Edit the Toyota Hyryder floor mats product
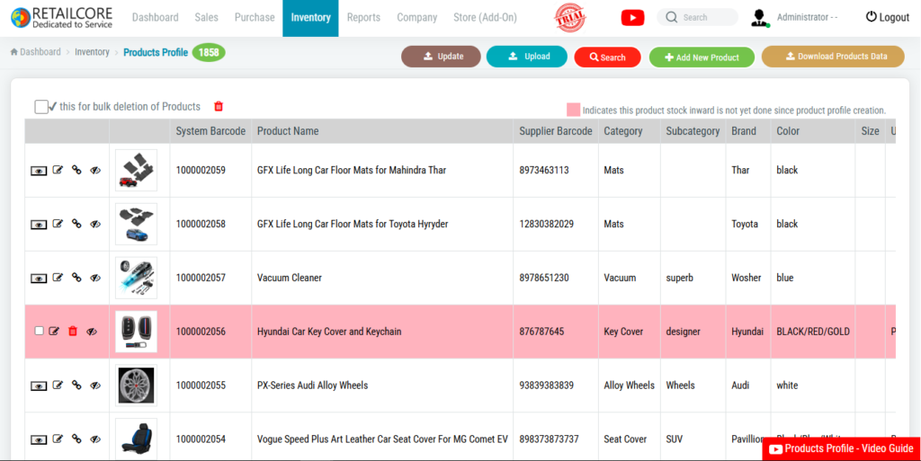Screen dimensions: 921x461 (58, 224)
